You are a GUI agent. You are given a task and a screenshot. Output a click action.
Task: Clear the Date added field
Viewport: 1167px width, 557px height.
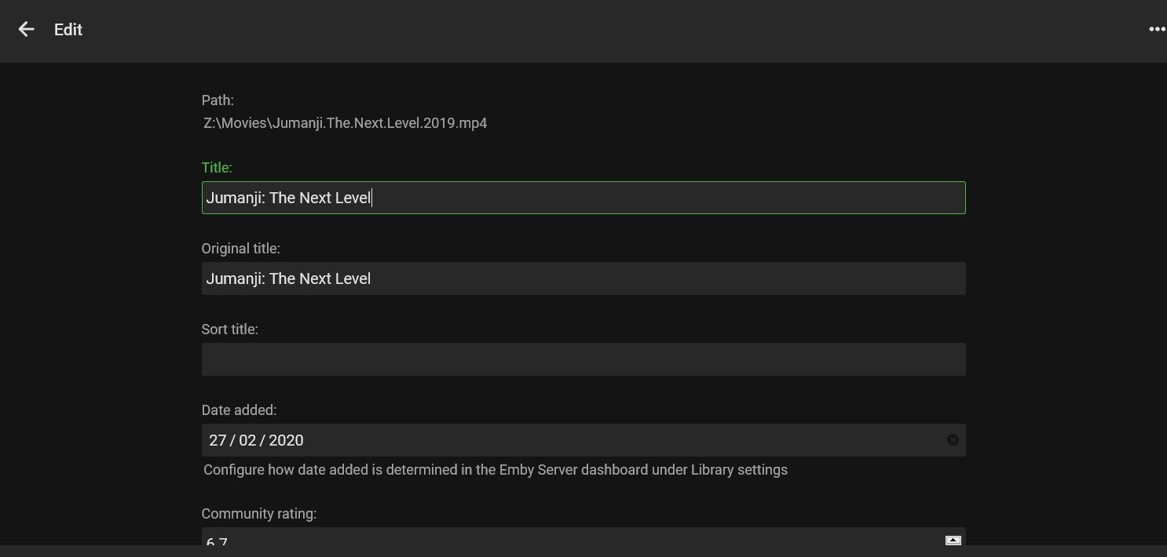953,440
